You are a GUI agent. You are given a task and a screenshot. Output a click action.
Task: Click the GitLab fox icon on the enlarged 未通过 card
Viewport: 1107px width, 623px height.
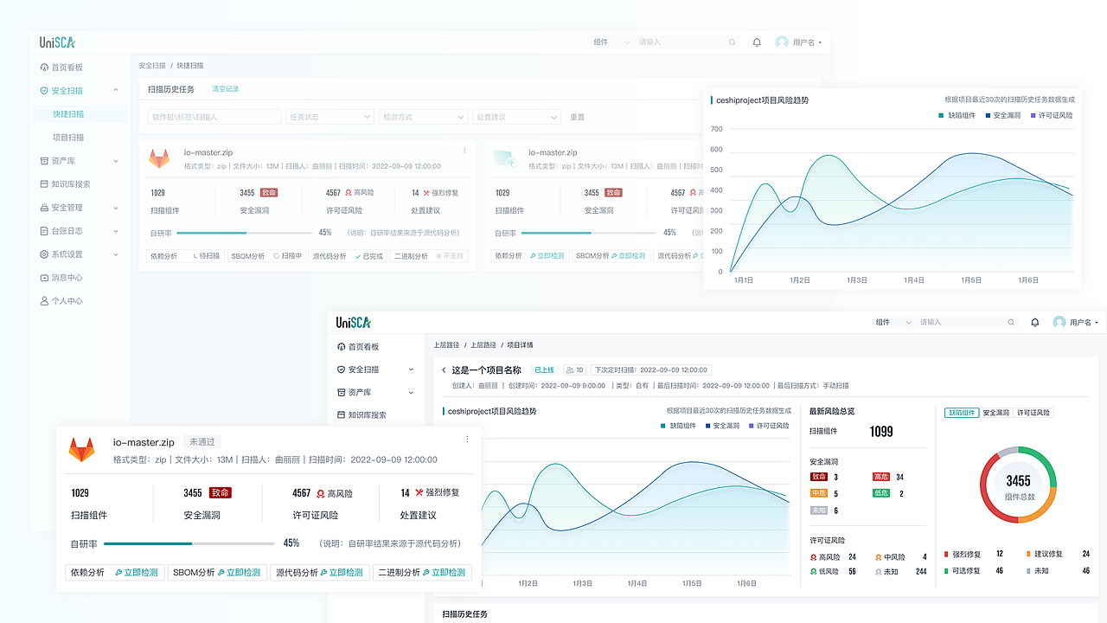82,450
